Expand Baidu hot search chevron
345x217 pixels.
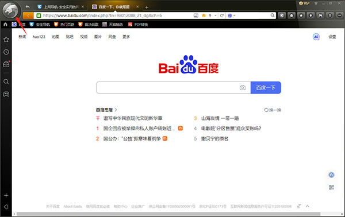pyautogui.click(x=116, y=110)
